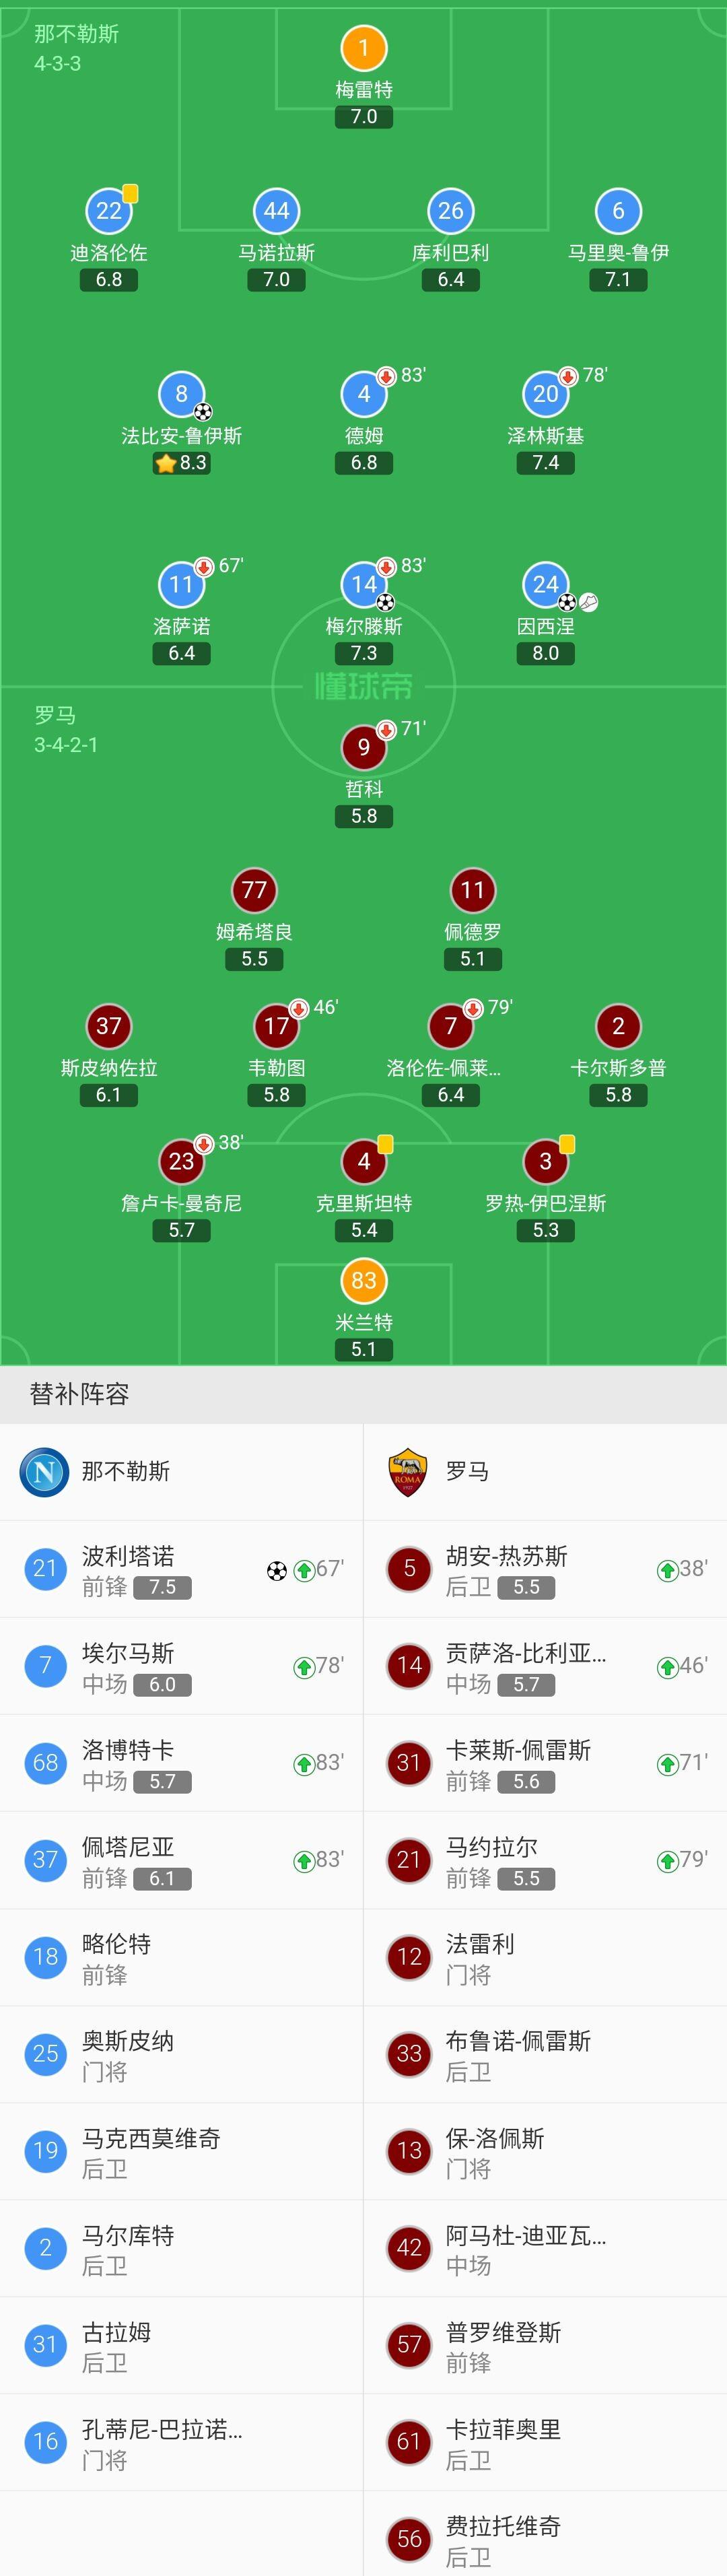The height and width of the screenshot is (2576, 727).
Task: Select goalkeeper 米兰特 number 83 badge
Action: 364,1280
